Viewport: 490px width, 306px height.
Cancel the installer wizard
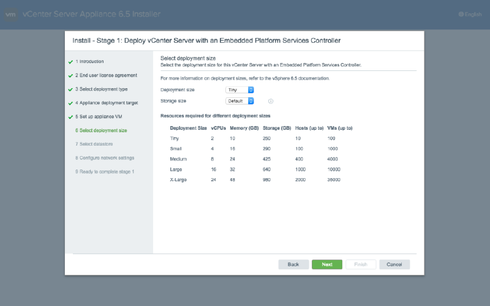[394, 264]
